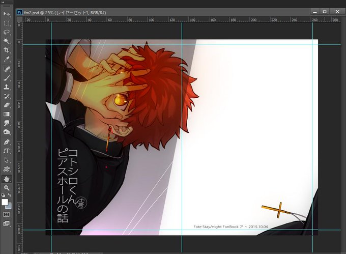Select the Pen tool
This screenshot has height=254, width=346.
coord(7,142)
